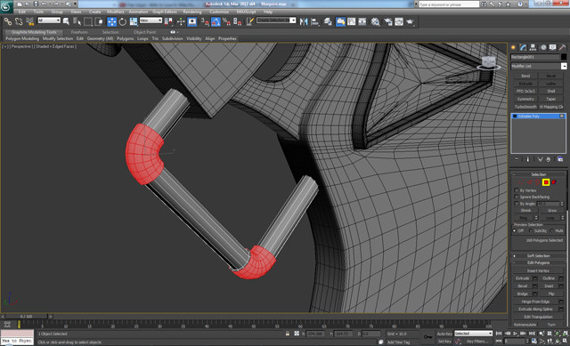Open Select by Name dialog

pos(77,21)
